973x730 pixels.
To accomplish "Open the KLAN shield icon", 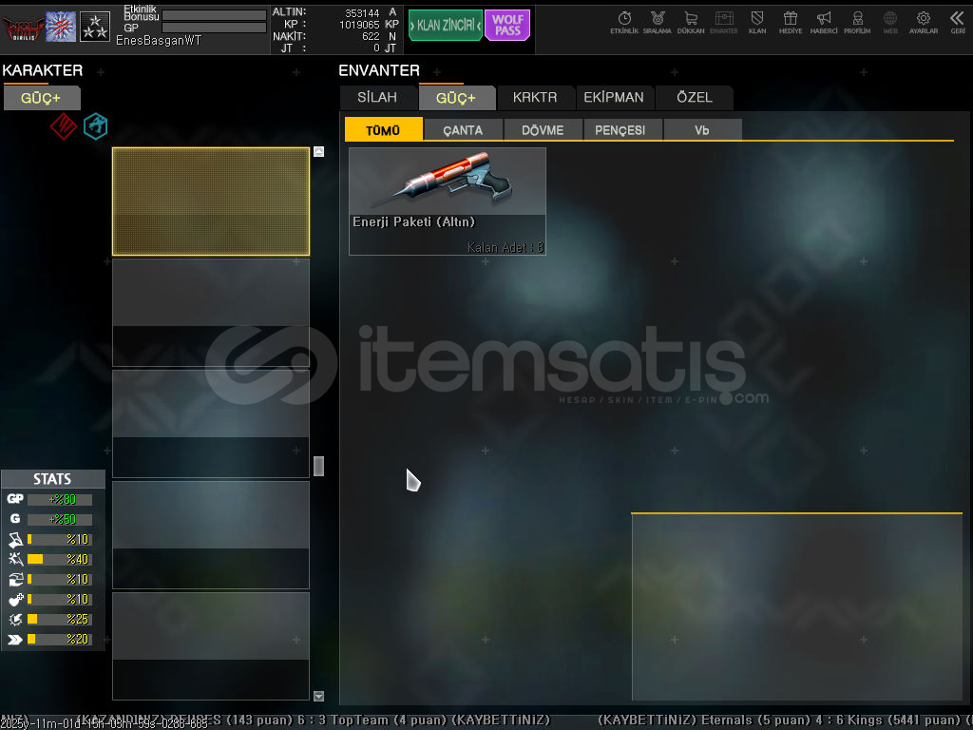I will tap(757, 23).
